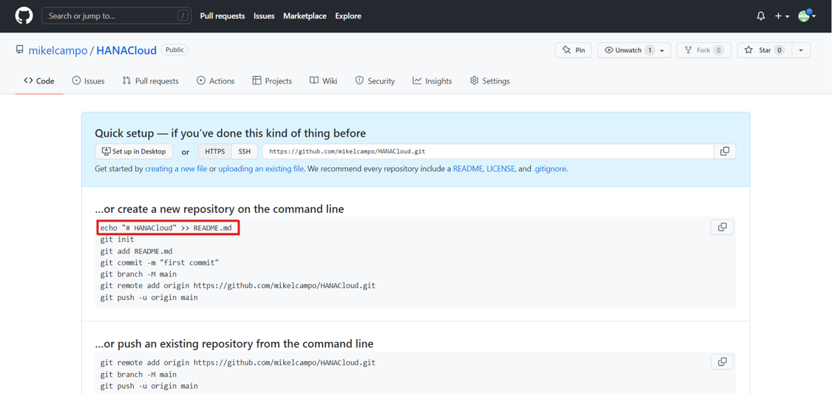Click the Public visibility badge
Image resolution: width=833 pixels, height=396 pixels.
click(x=174, y=50)
